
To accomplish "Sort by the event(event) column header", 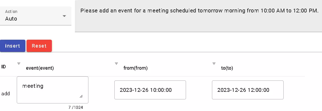I will tap(40, 68).
